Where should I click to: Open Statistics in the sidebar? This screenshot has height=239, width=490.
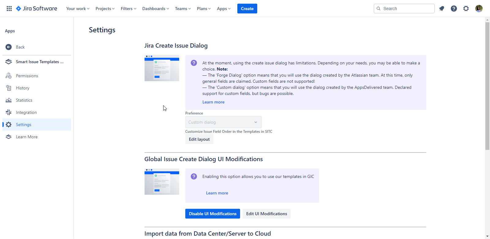24,100
